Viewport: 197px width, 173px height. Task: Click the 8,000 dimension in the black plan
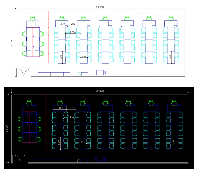click(x=7, y=129)
